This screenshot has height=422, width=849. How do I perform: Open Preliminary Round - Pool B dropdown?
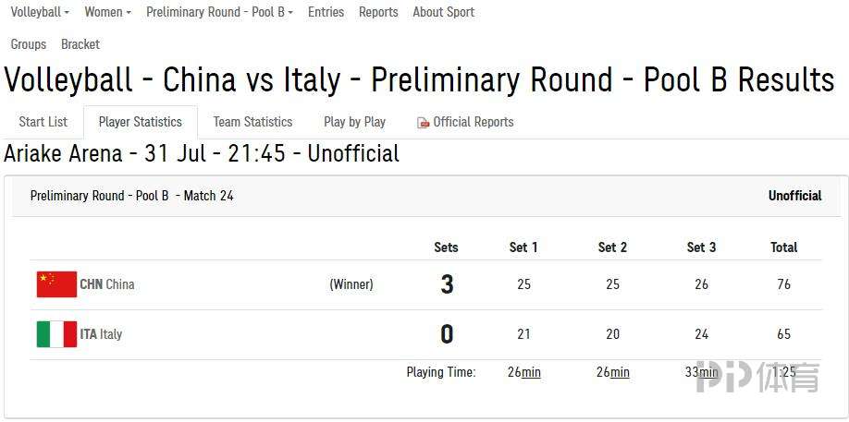point(220,12)
